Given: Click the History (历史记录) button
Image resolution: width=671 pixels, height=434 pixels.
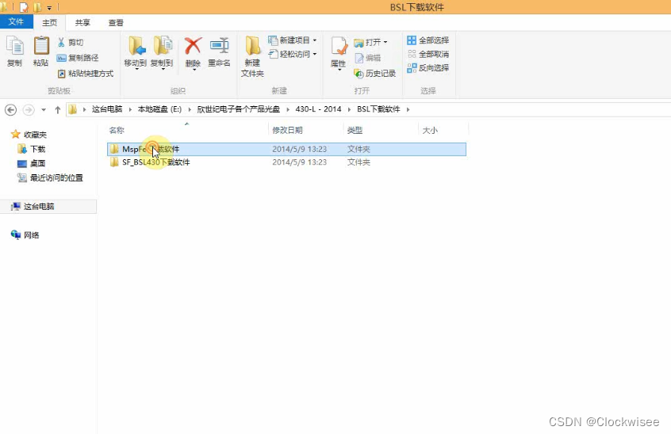Looking at the screenshot, I should tap(375, 74).
